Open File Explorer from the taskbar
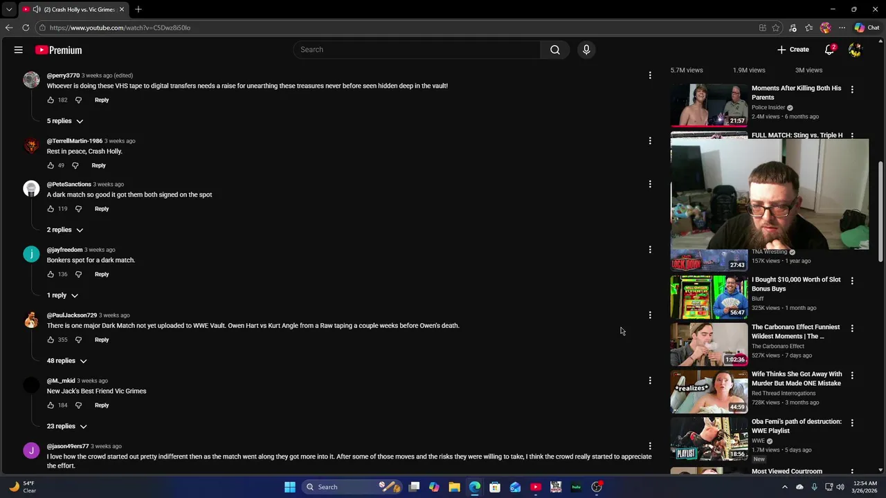Screen dimensions: 886x498 [454, 487]
